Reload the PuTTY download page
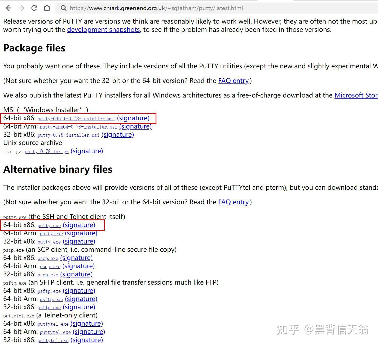This screenshot has width=378, height=345. pyautogui.click(x=34, y=8)
